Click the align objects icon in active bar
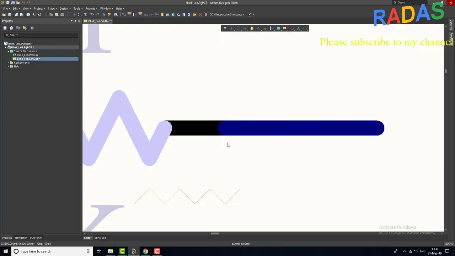455x256 pixels. (245, 28)
